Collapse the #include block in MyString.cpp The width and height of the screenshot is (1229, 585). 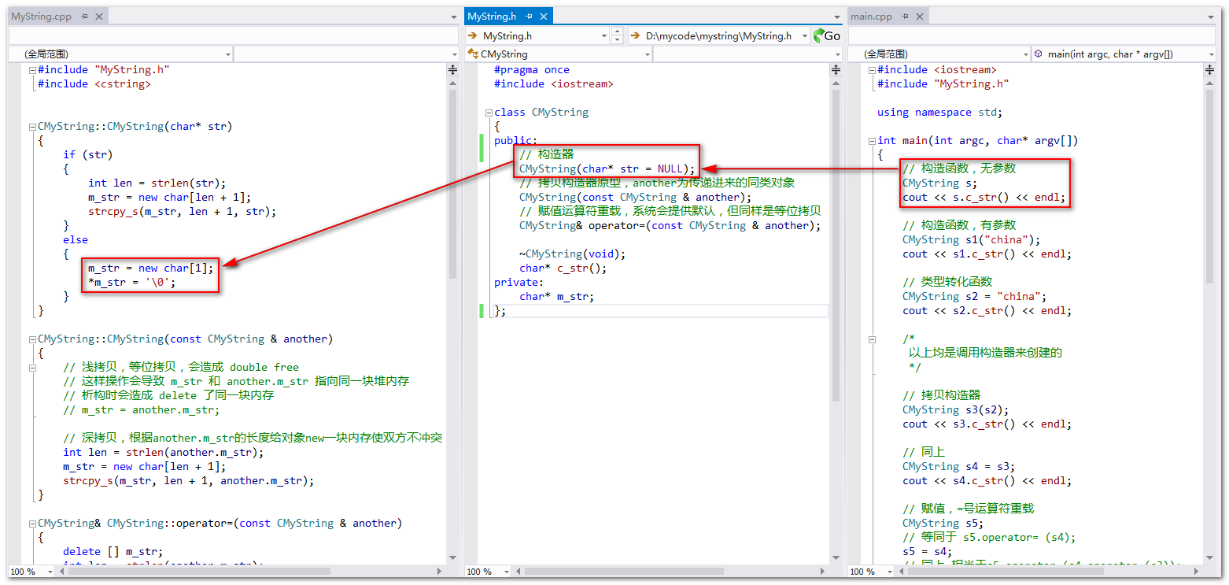(x=31, y=70)
